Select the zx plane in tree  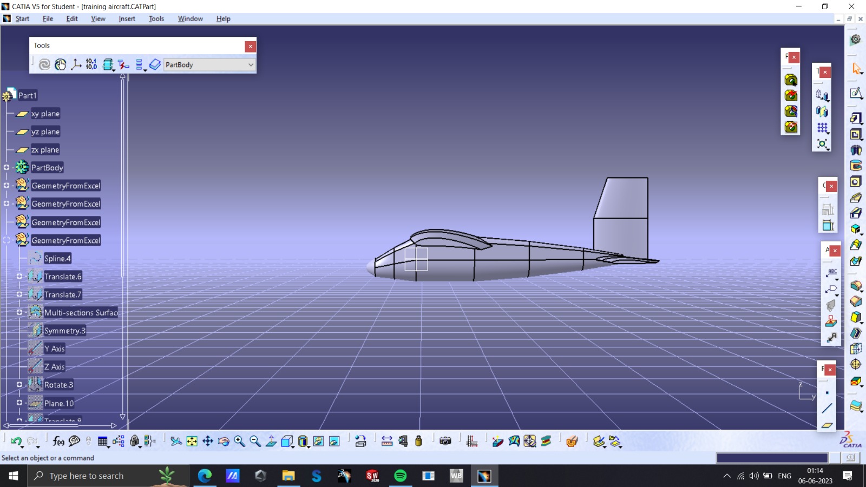45,150
